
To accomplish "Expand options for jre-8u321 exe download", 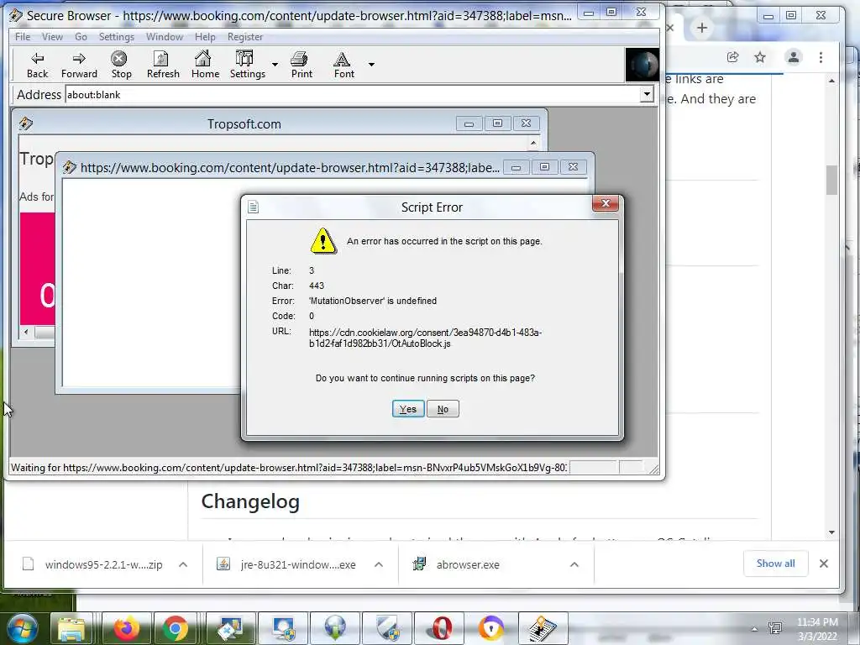I will [379, 564].
